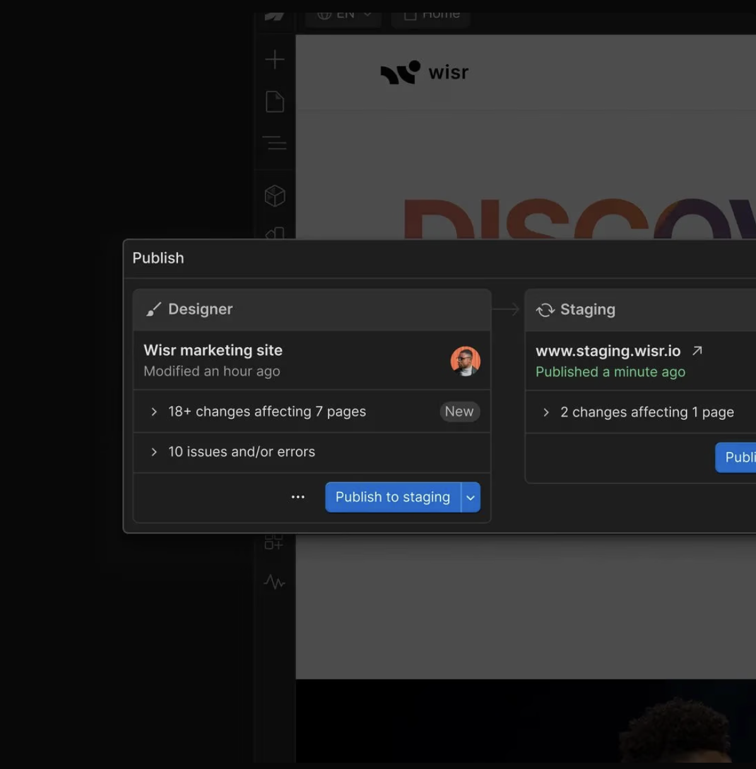
Task: Click Publish to staging button
Action: [x=393, y=498]
